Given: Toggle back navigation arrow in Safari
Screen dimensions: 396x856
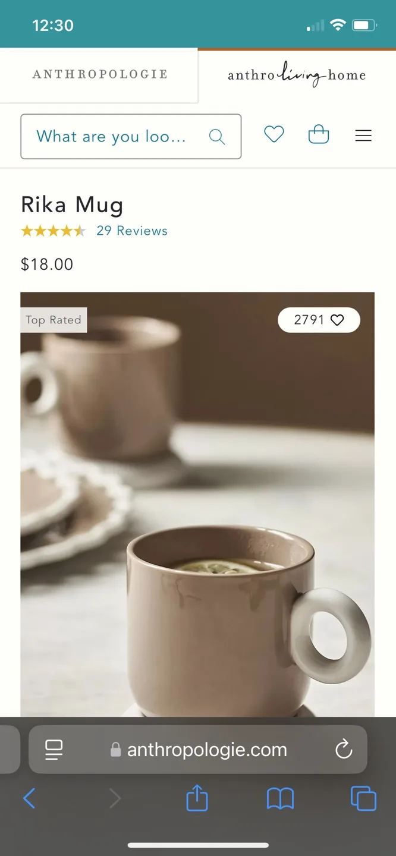Looking at the screenshot, I should click(30, 798).
